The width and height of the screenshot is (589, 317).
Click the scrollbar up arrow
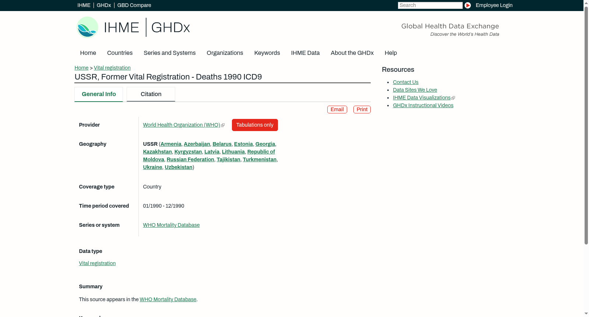coord(586,3)
